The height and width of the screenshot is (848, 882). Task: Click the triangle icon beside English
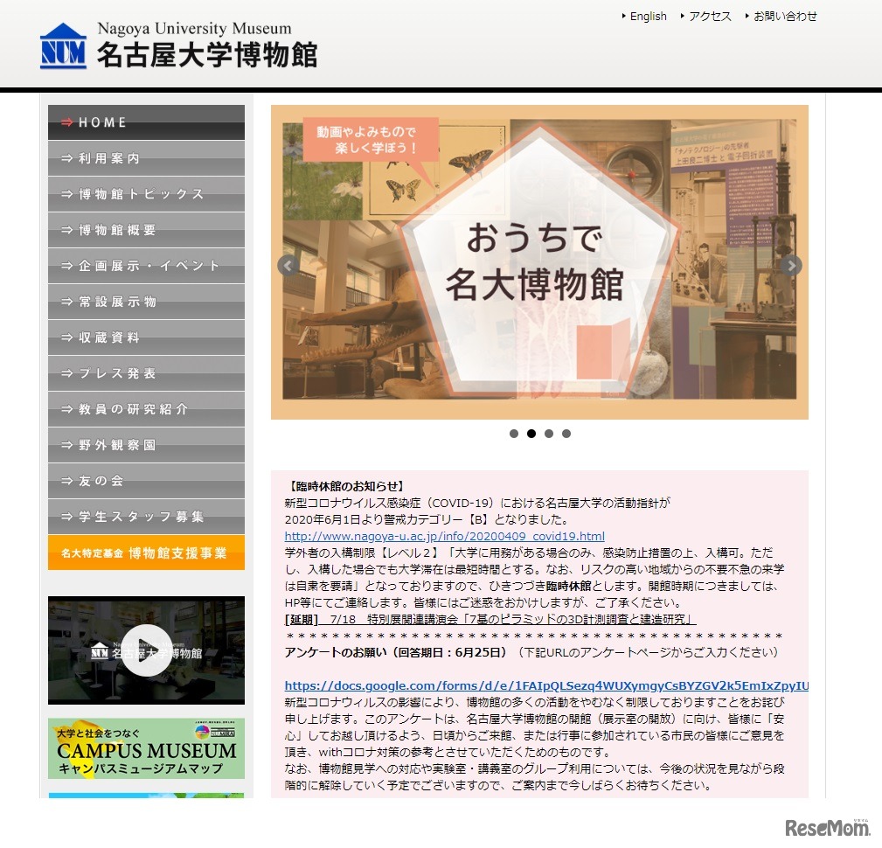pos(623,16)
